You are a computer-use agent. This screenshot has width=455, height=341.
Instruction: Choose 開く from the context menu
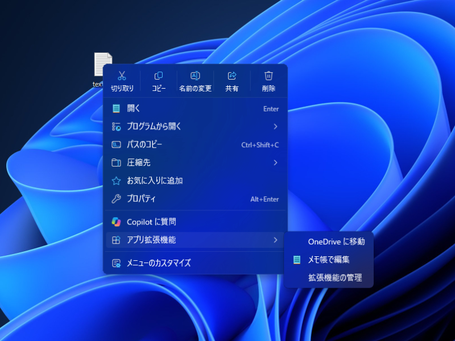(195, 109)
